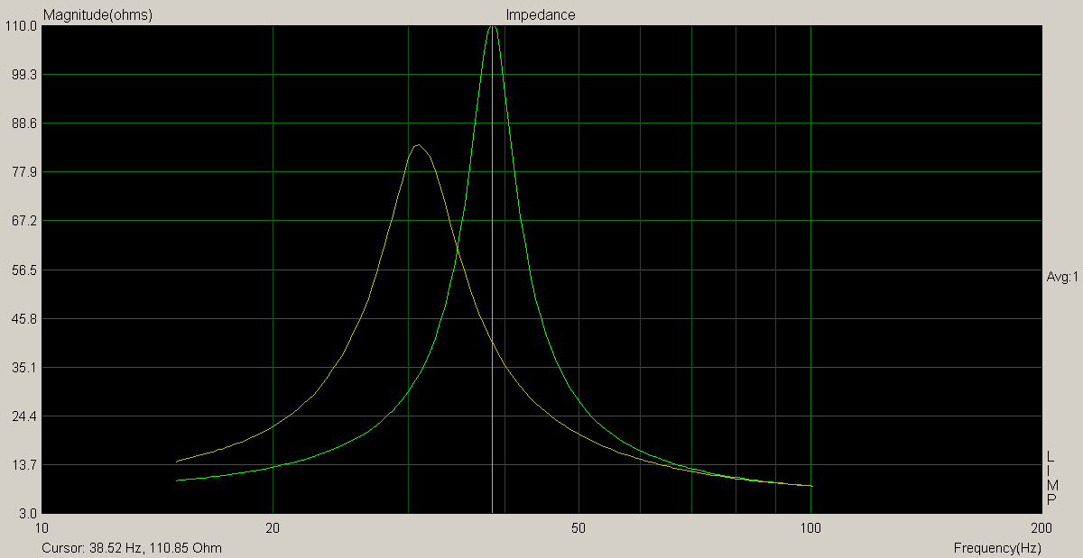Click the Frequency(Hz) axis label
This screenshot has height=558, width=1083.
tap(997, 548)
